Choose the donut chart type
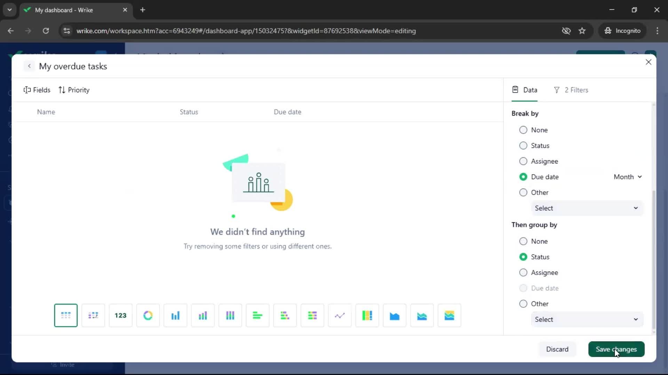The height and width of the screenshot is (375, 668). (148, 315)
